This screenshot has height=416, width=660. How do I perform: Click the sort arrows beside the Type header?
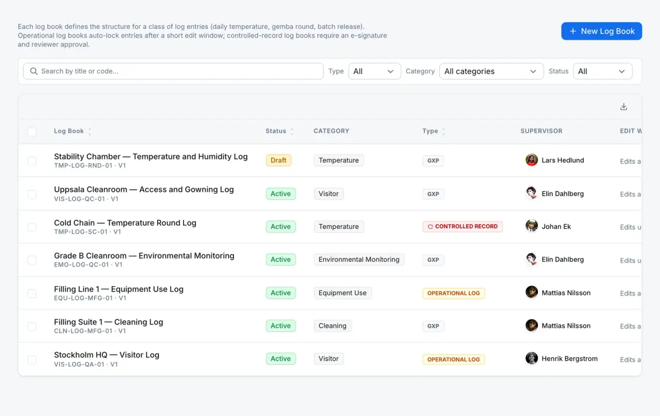(444, 131)
